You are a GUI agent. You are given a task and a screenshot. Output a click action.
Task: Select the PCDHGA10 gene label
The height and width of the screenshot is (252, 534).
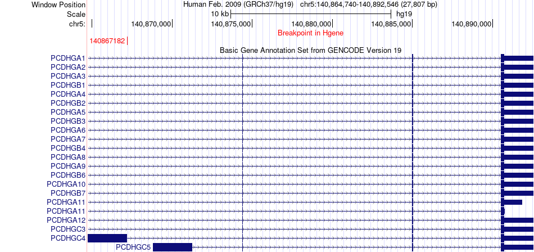(x=66, y=184)
